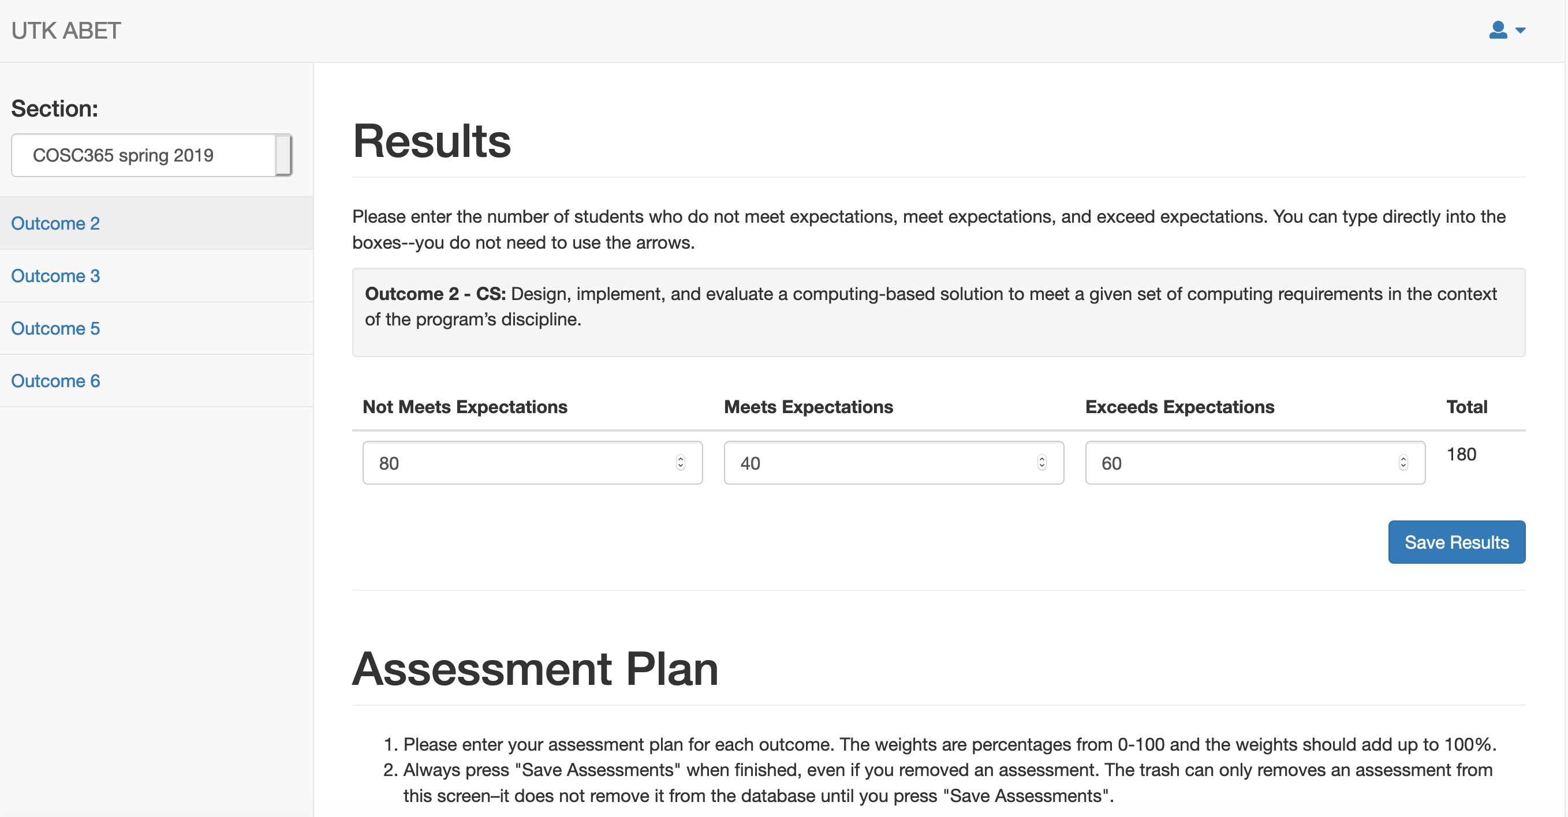The width and height of the screenshot is (1568, 817).
Task: Open the Section dropdown showing COSC365 spring 2019
Action: click(152, 155)
